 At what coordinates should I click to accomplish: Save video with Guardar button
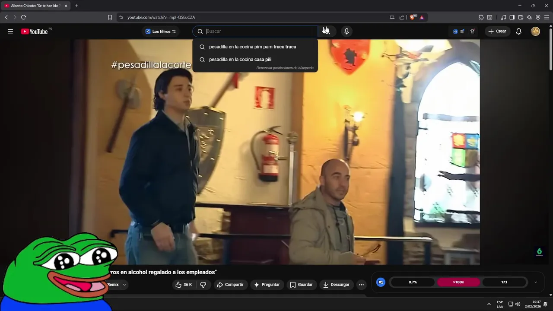[301, 285]
